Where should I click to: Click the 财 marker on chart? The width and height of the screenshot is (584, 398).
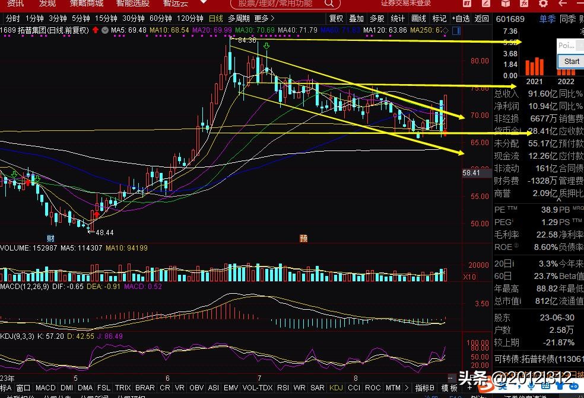coord(50,238)
